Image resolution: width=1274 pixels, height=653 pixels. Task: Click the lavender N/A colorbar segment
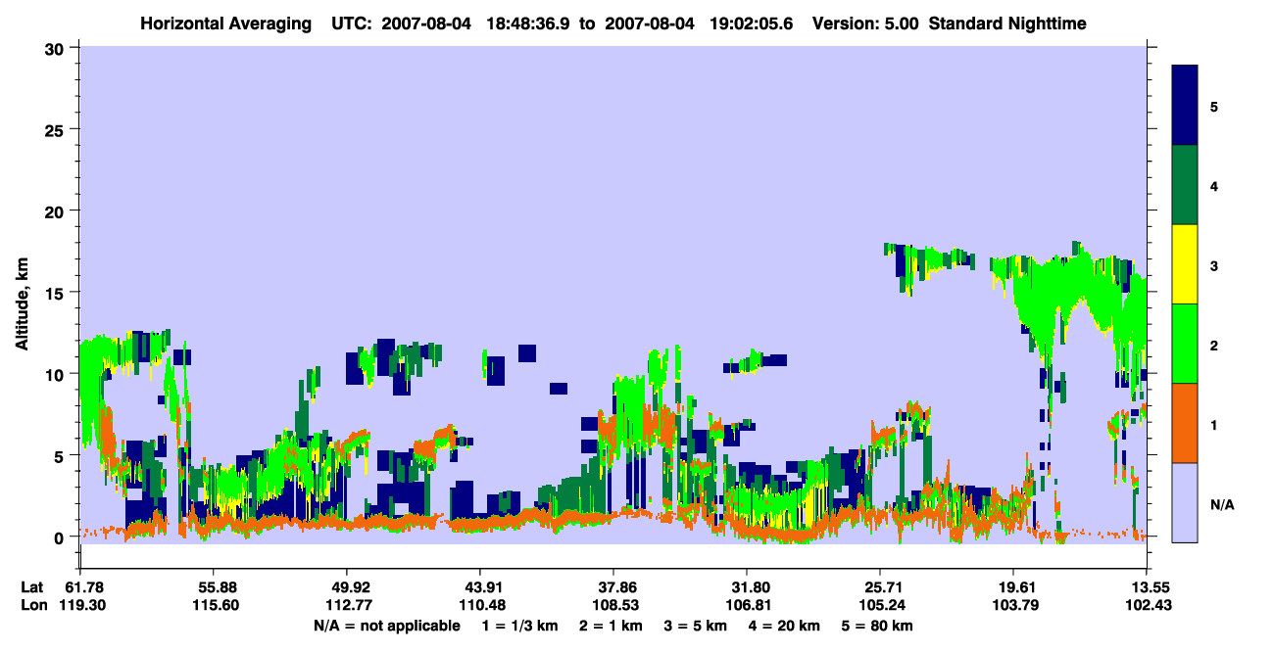click(1185, 502)
